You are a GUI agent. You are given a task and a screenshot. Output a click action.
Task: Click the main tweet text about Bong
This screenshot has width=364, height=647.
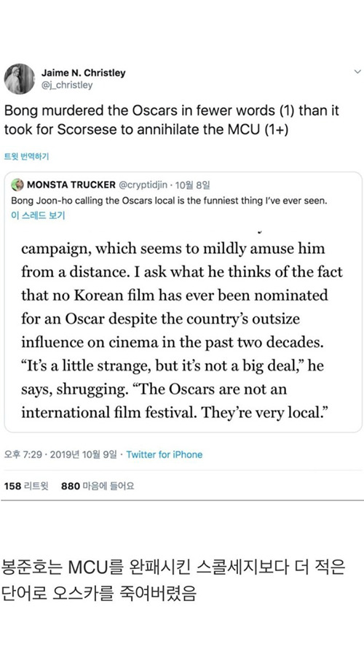171,120
